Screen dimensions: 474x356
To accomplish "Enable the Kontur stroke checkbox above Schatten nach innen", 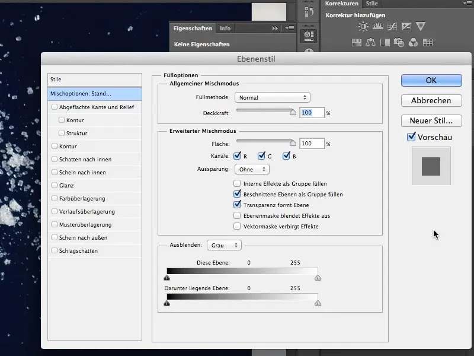I will [x=55, y=146].
